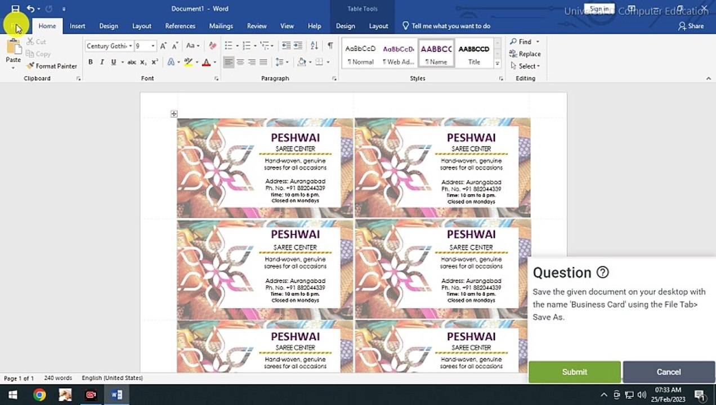Screen dimensions: 716x405
Task: Sort text using the A-Z icon
Action: click(314, 46)
